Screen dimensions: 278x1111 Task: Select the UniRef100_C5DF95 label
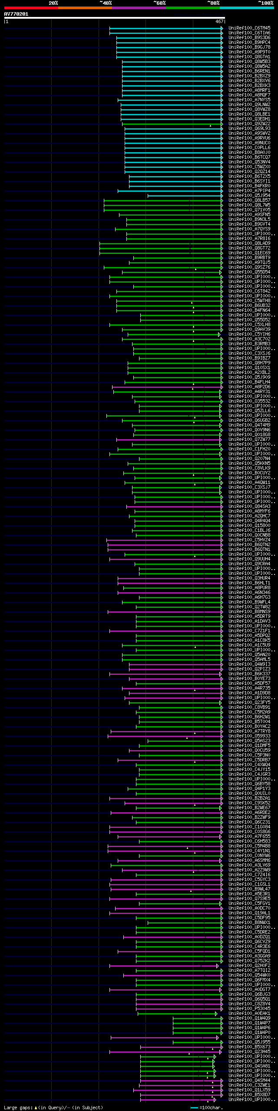coord(249,918)
